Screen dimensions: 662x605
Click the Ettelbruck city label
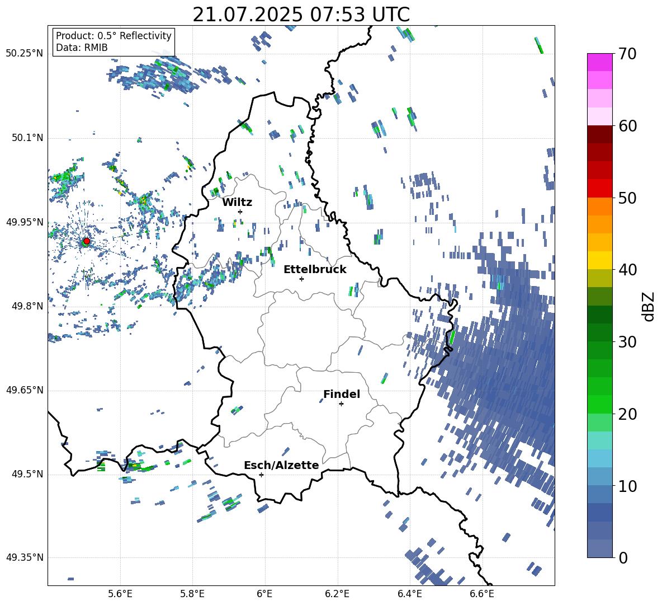click(x=315, y=270)
